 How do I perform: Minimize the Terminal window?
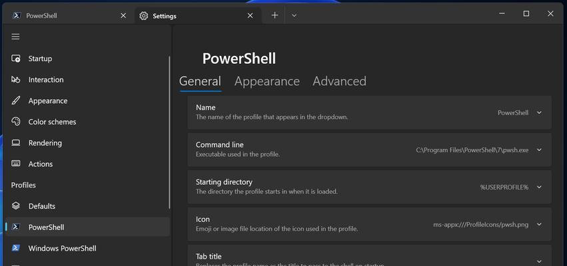502,14
